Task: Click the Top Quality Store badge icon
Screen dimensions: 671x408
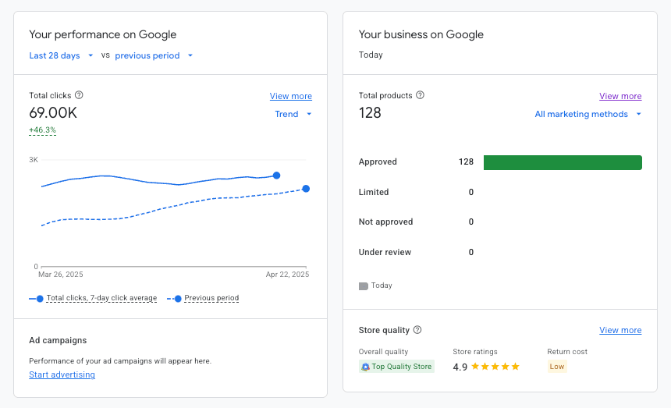Action: pos(365,367)
